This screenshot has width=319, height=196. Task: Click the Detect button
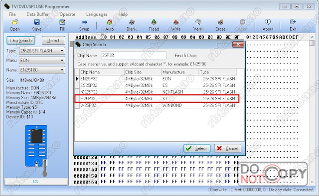(53, 41)
